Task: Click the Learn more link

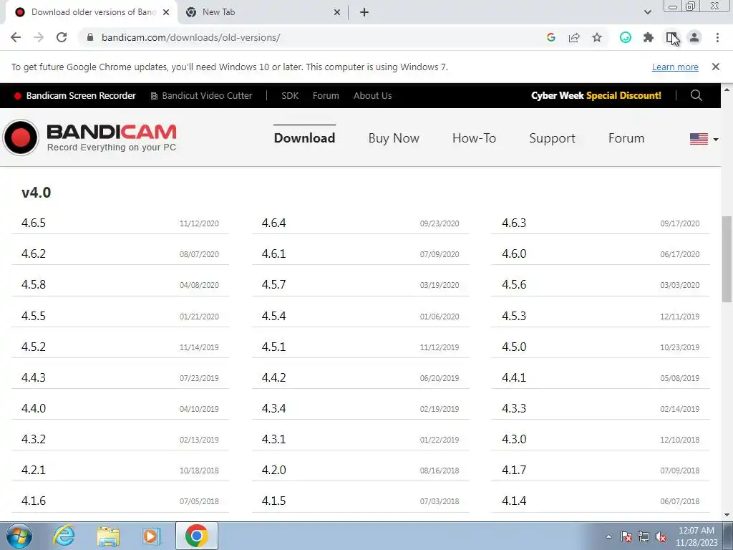Action: (675, 67)
